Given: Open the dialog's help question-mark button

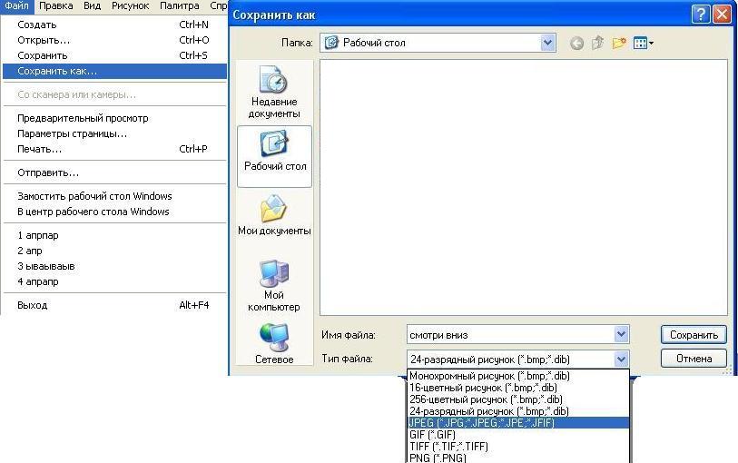Looking at the screenshot, I should [700, 14].
